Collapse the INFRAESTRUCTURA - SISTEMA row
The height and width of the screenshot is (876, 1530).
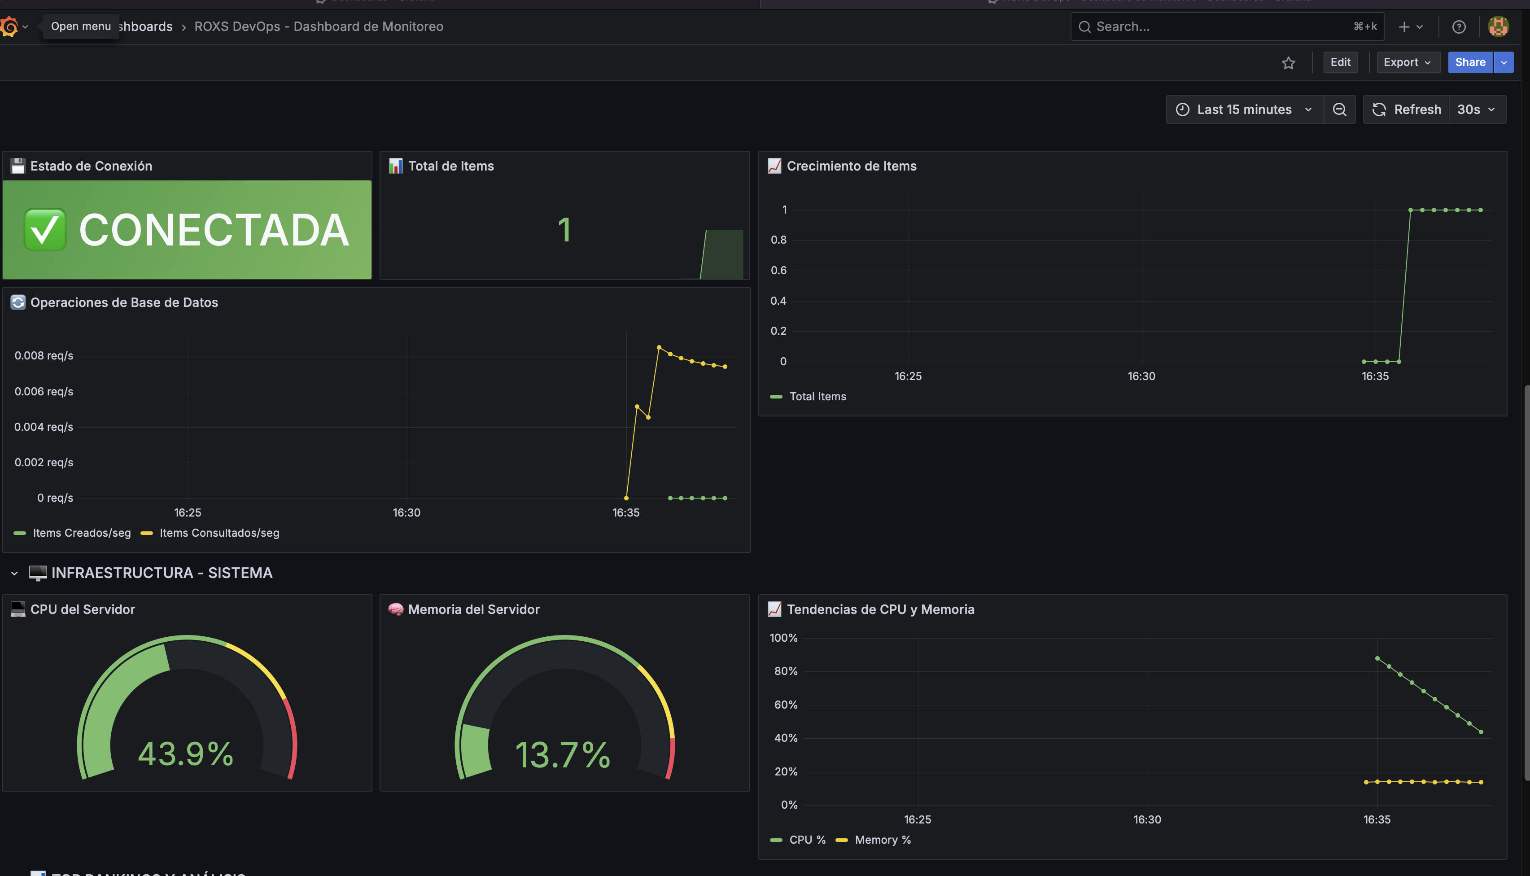(14, 574)
